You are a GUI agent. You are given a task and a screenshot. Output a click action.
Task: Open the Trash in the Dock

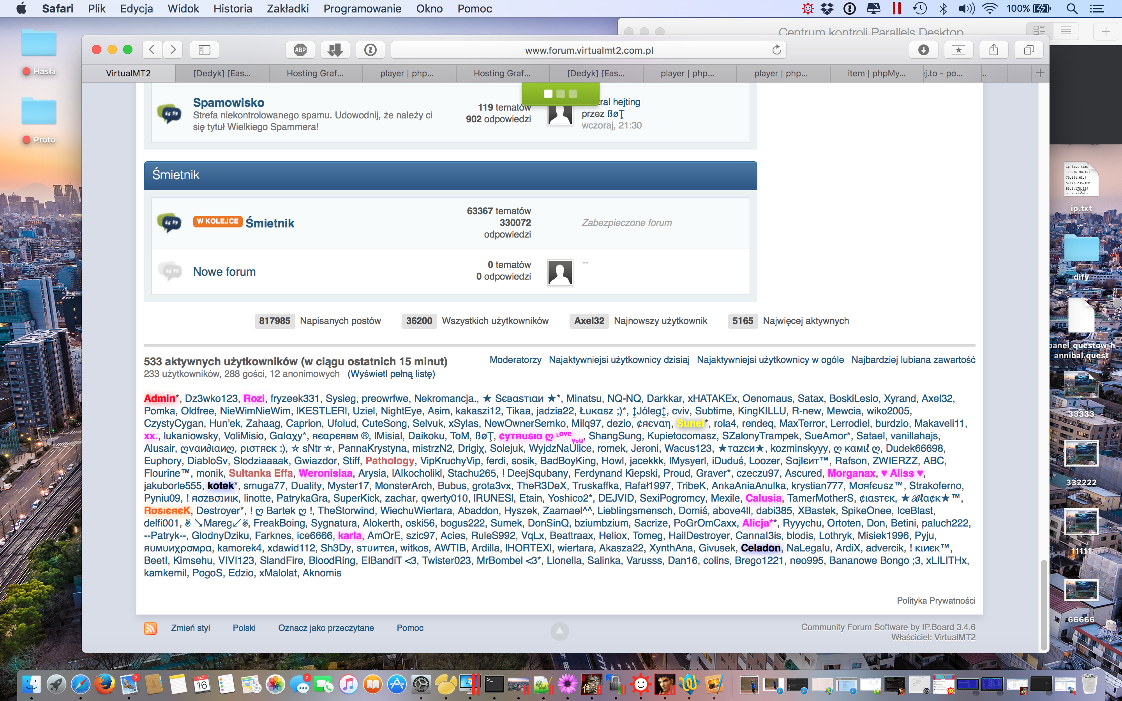click(1090, 684)
